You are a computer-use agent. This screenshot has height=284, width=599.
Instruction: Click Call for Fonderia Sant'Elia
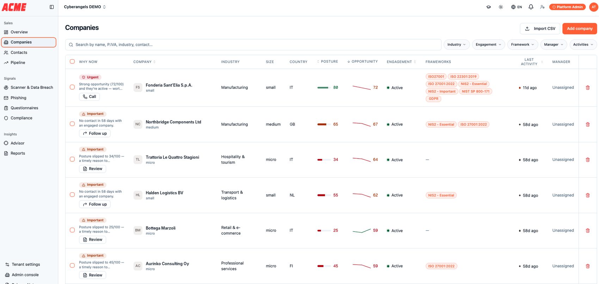(x=89, y=97)
